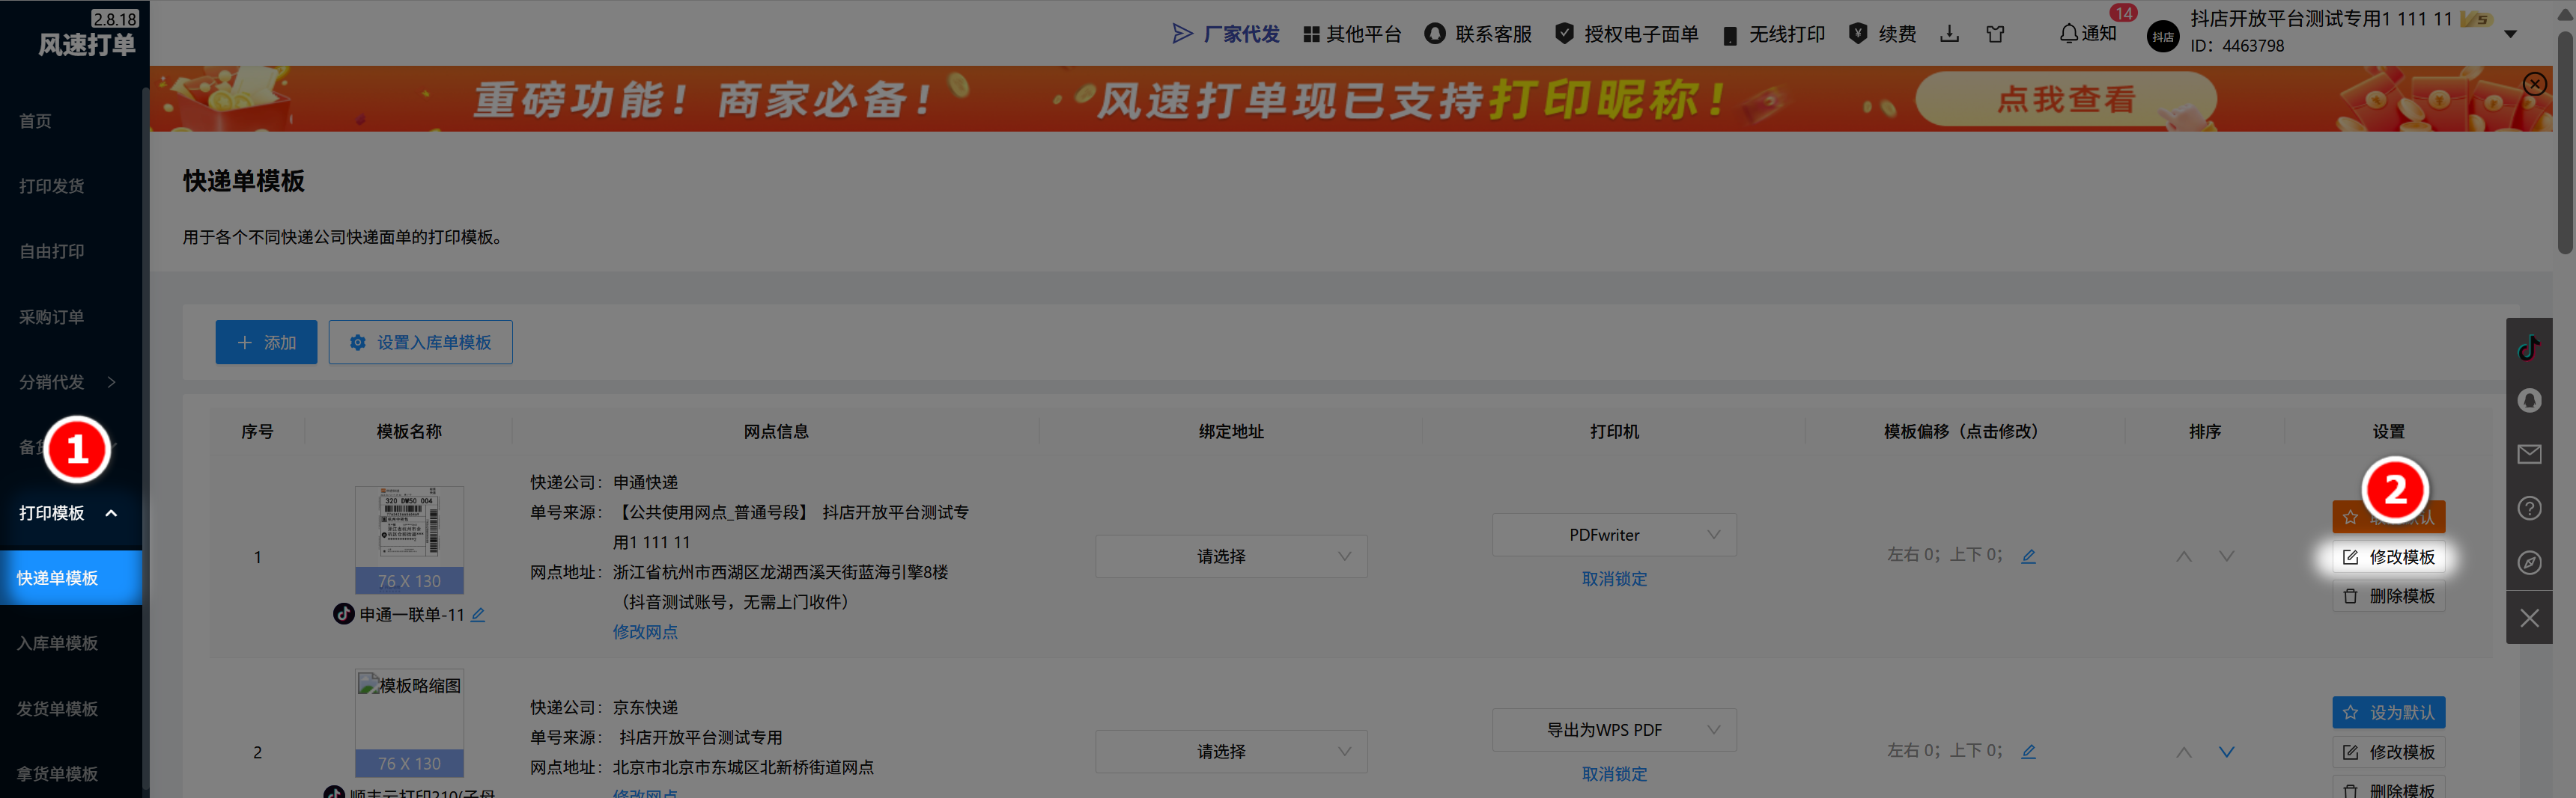Expand 分销代发 submenu
Image resolution: width=2576 pixels, height=798 pixels.
[70, 381]
